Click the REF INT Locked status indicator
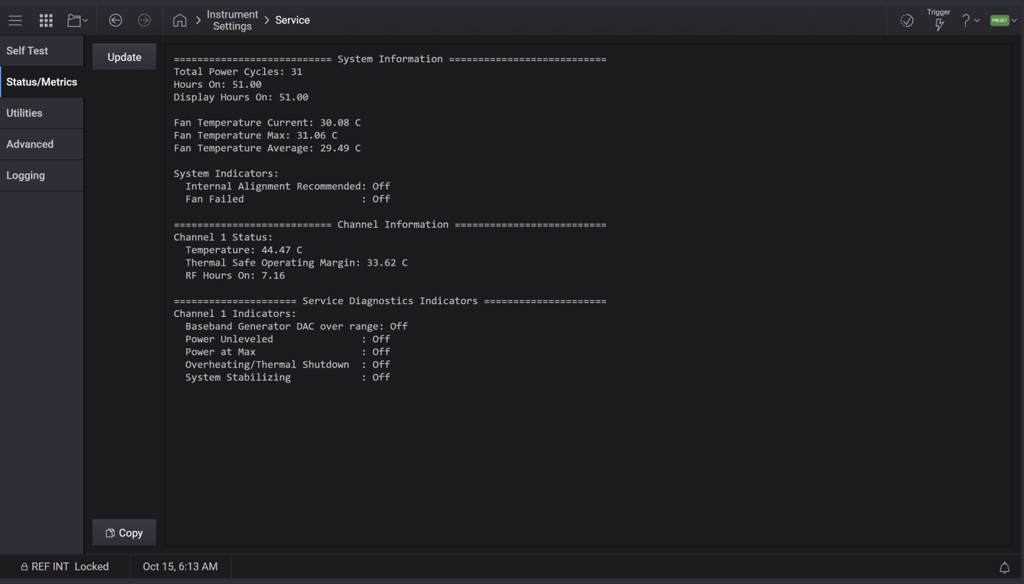This screenshot has height=584, width=1024. (x=65, y=567)
